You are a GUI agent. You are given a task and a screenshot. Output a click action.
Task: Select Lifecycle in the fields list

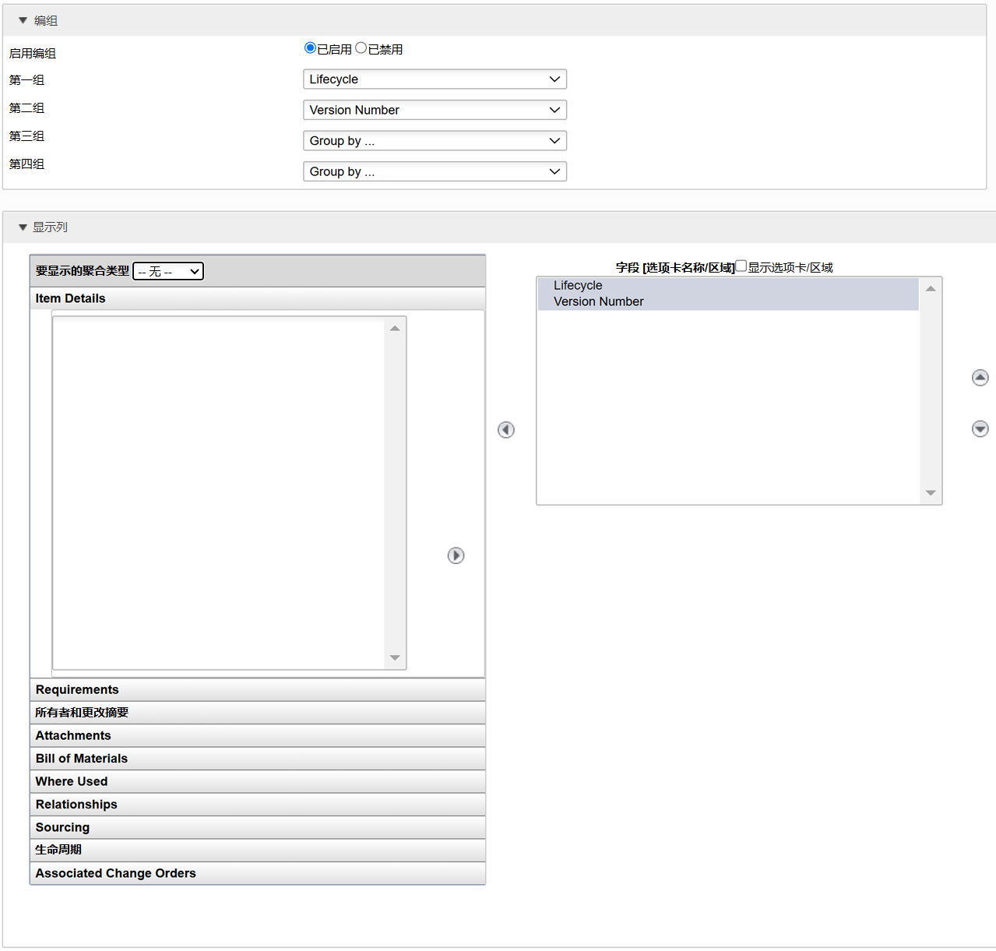[728, 286]
